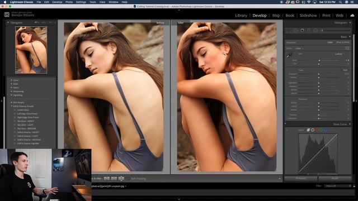Image resolution: width=358 pixels, height=201 pixels.
Task: Click the Lightroom Classic identity plate logo
Action: pyautogui.click(x=7, y=15)
